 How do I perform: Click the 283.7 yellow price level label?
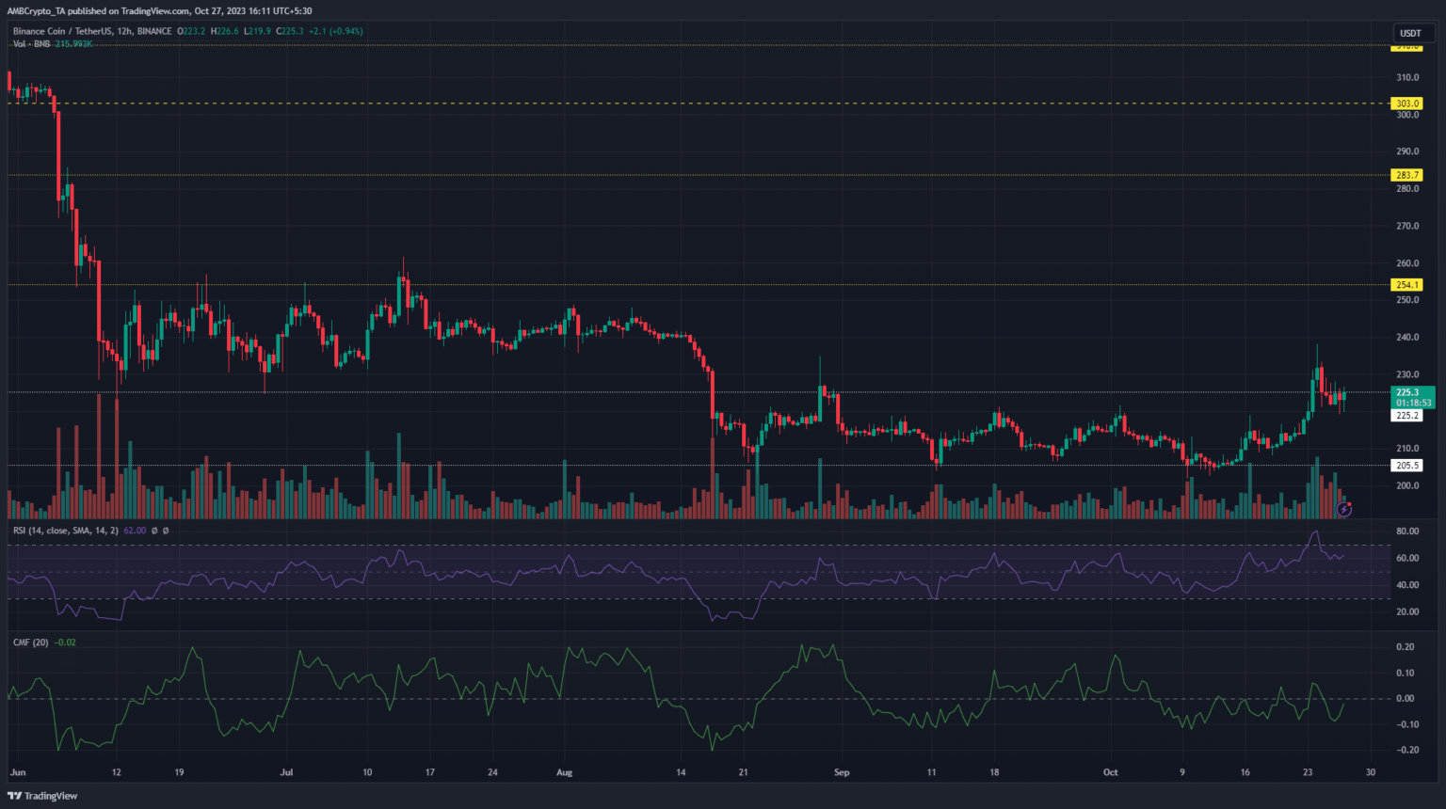(x=1407, y=175)
